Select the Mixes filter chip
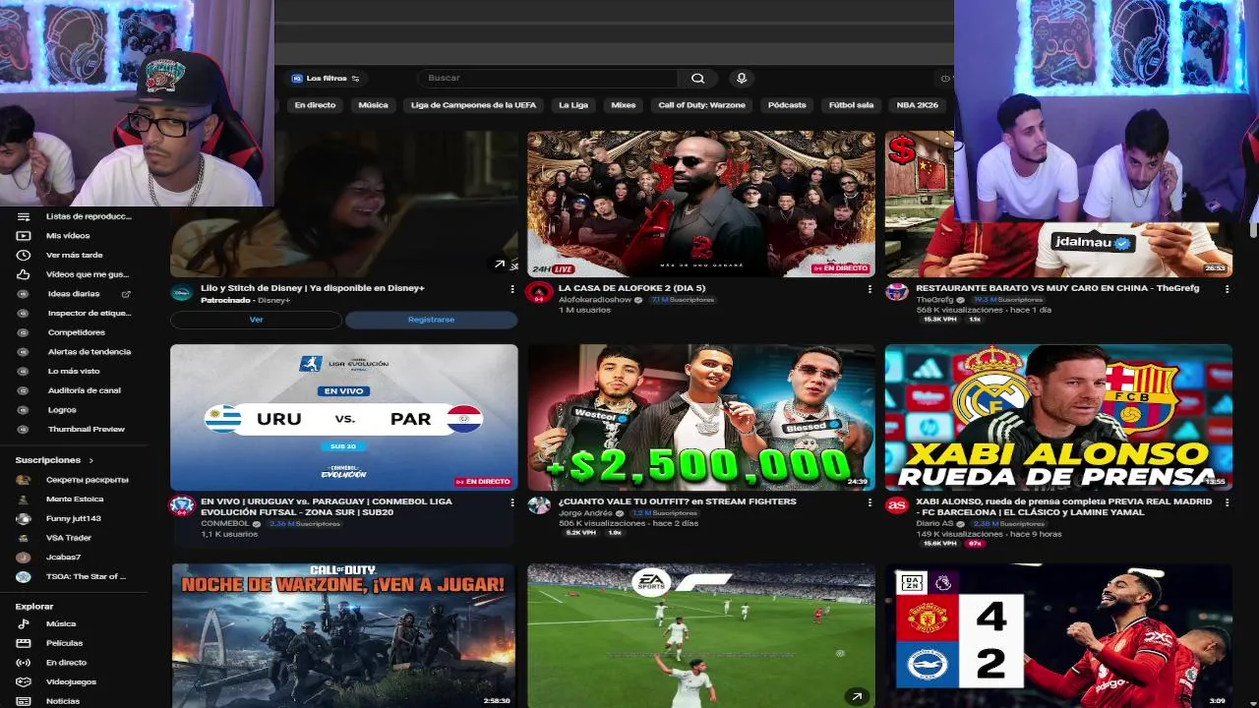 pos(624,105)
